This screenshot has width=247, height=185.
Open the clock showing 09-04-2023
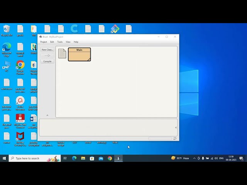[231, 158]
